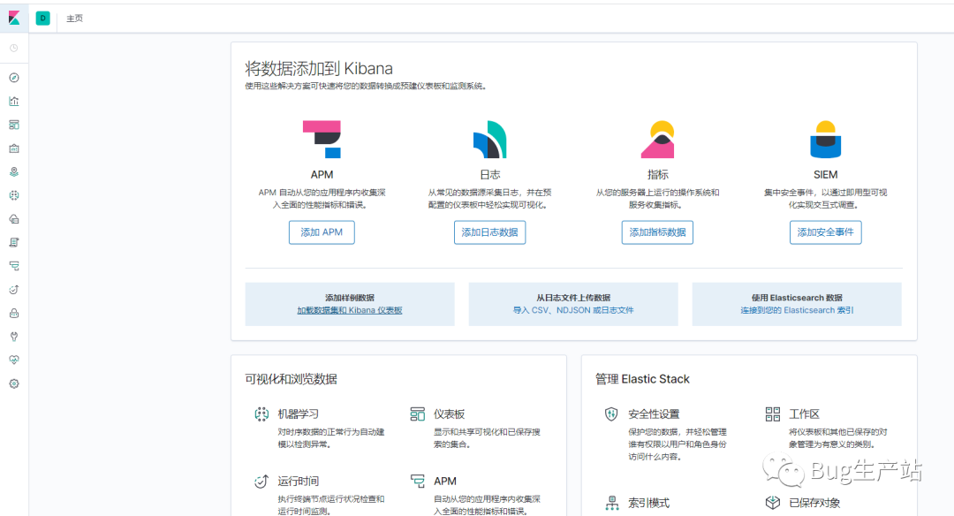
Task: Click the large 日志 logs logo
Action: [x=489, y=140]
